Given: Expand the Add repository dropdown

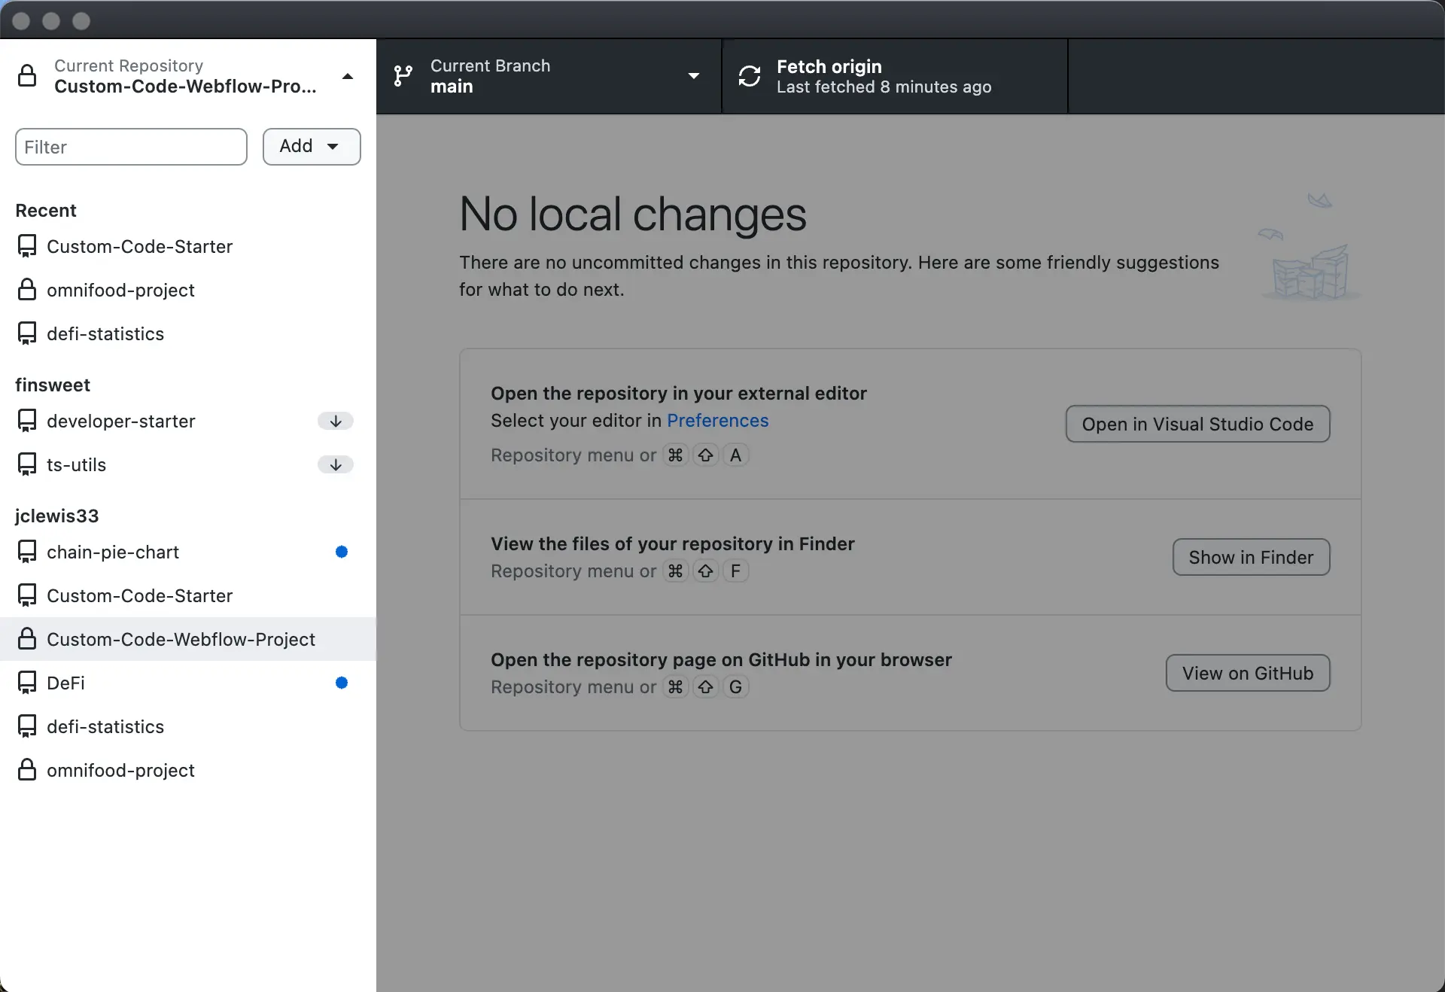Looking at the screenshot, I should 311,145.
